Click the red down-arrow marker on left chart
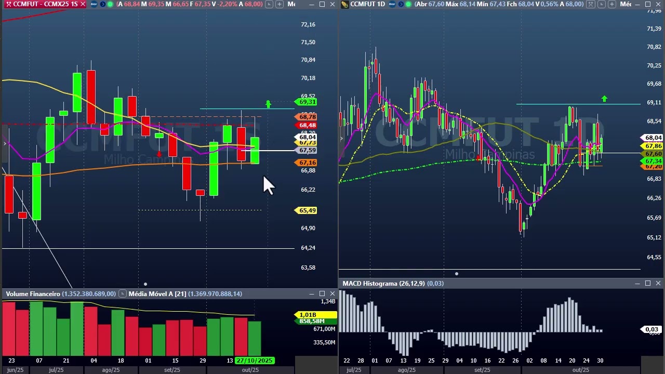This screenshot has height=374, width=665. pyautogui.click(x=159, y=154)
